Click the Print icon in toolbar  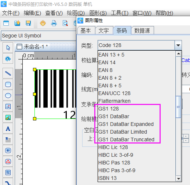54,23
